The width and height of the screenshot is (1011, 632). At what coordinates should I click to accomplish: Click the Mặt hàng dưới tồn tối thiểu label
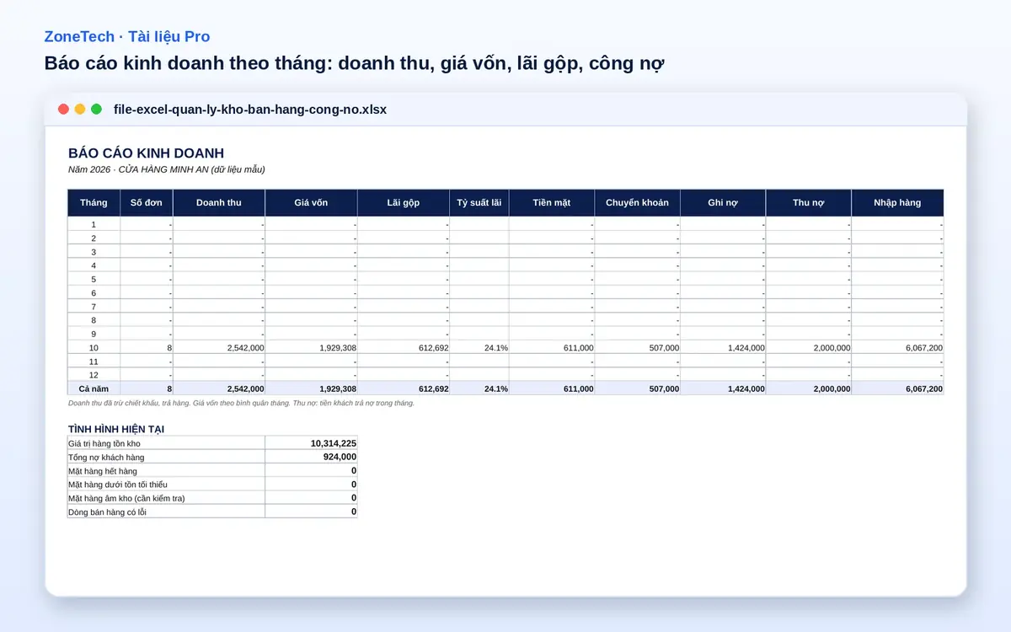pyautogui.click(x=166, y=485)
